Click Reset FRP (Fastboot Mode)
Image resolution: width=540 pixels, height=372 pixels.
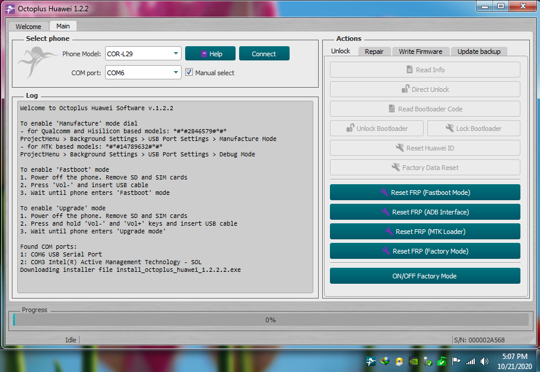pos(425,193)
